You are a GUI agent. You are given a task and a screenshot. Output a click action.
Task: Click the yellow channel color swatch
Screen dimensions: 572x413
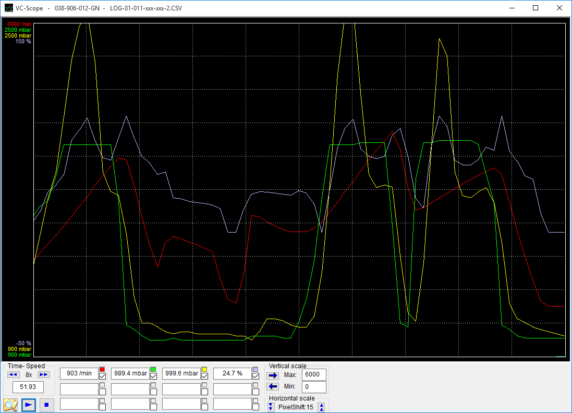pos(204,370)
